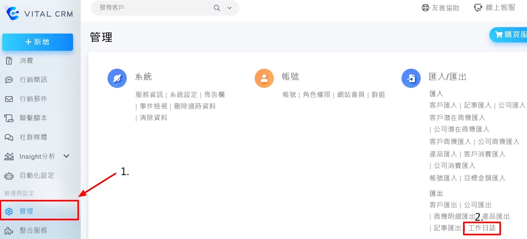Click the Vital CRM logo icon
The image size is (527, 239).
pyautogui.click(x=13, y=14)
